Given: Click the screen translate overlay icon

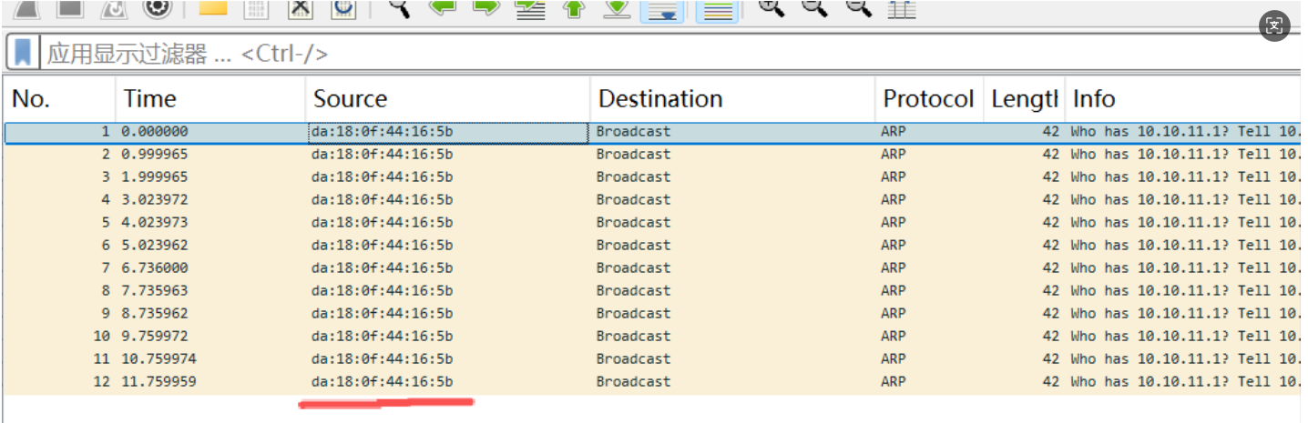Looking at the screenshot, I should coord(1274,25).
